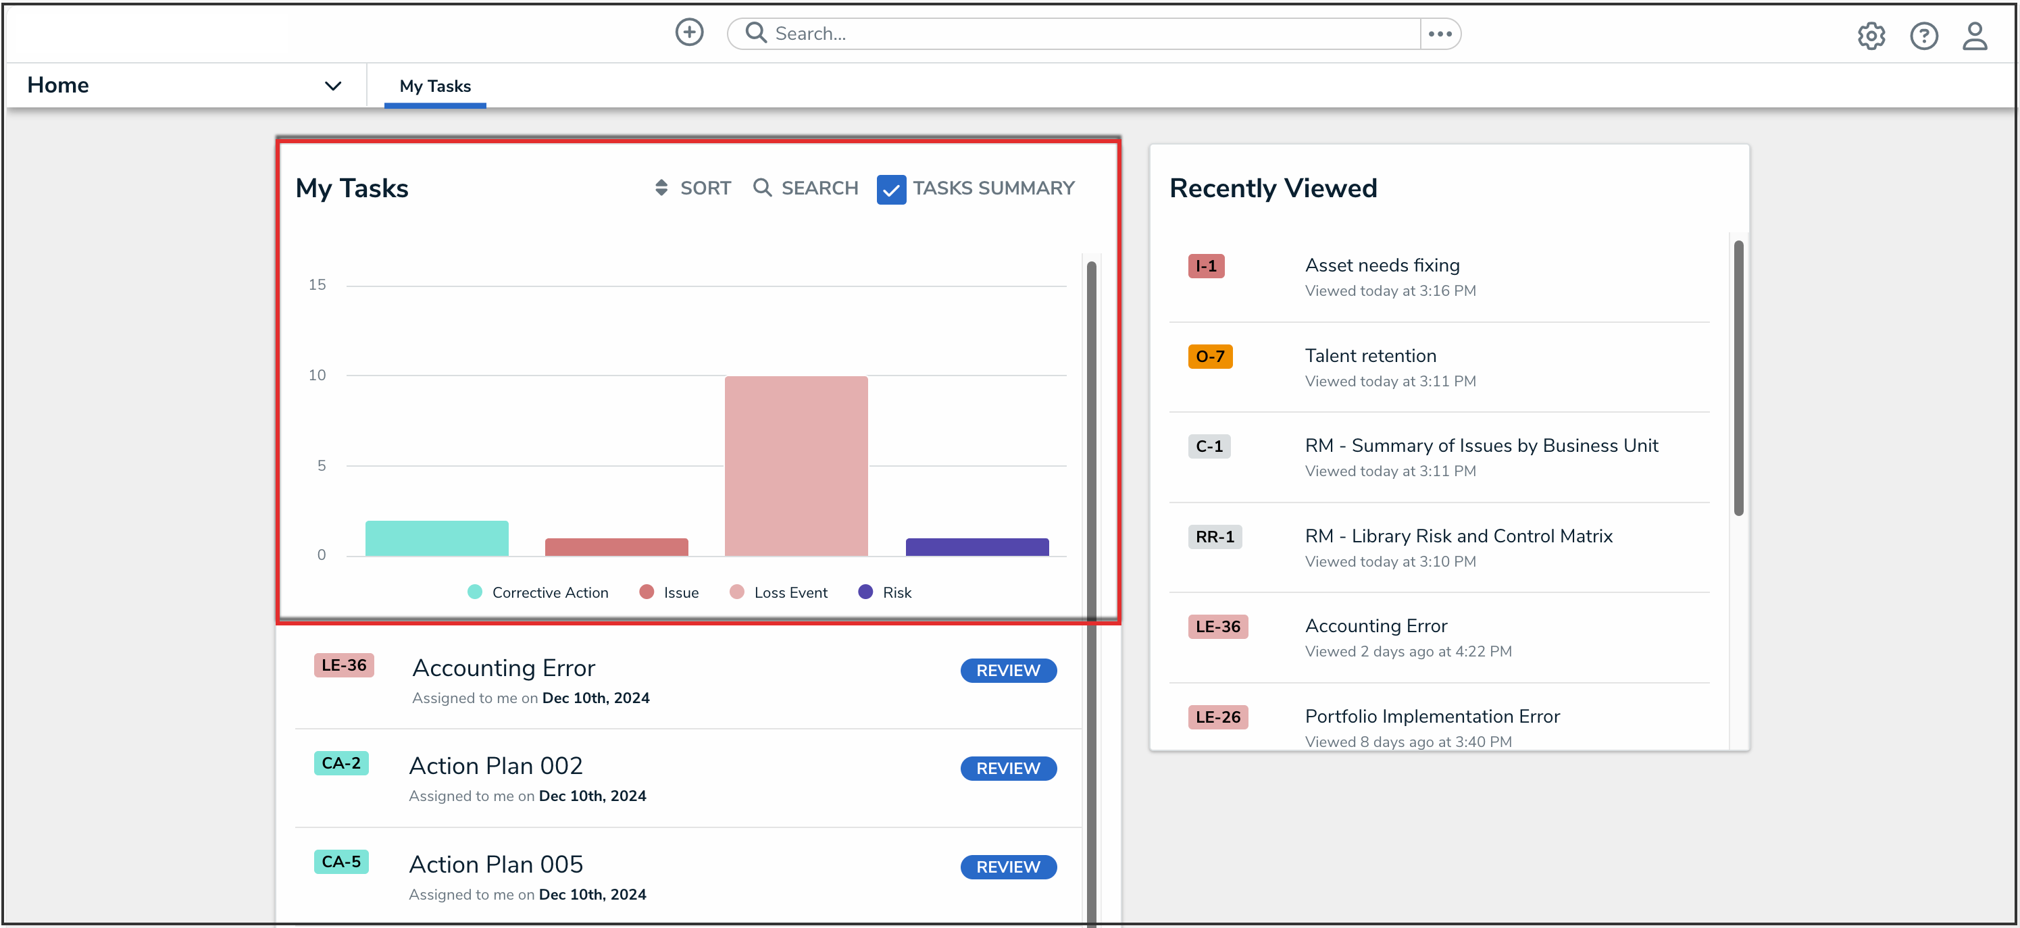Select the My Tasks tab
This screenshot has height=928, width=2020.
pyautogui.click(x=435, y=86)
